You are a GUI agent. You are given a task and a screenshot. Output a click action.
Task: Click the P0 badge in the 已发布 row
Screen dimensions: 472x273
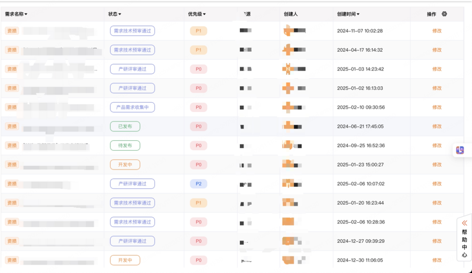tap(198, 126)
